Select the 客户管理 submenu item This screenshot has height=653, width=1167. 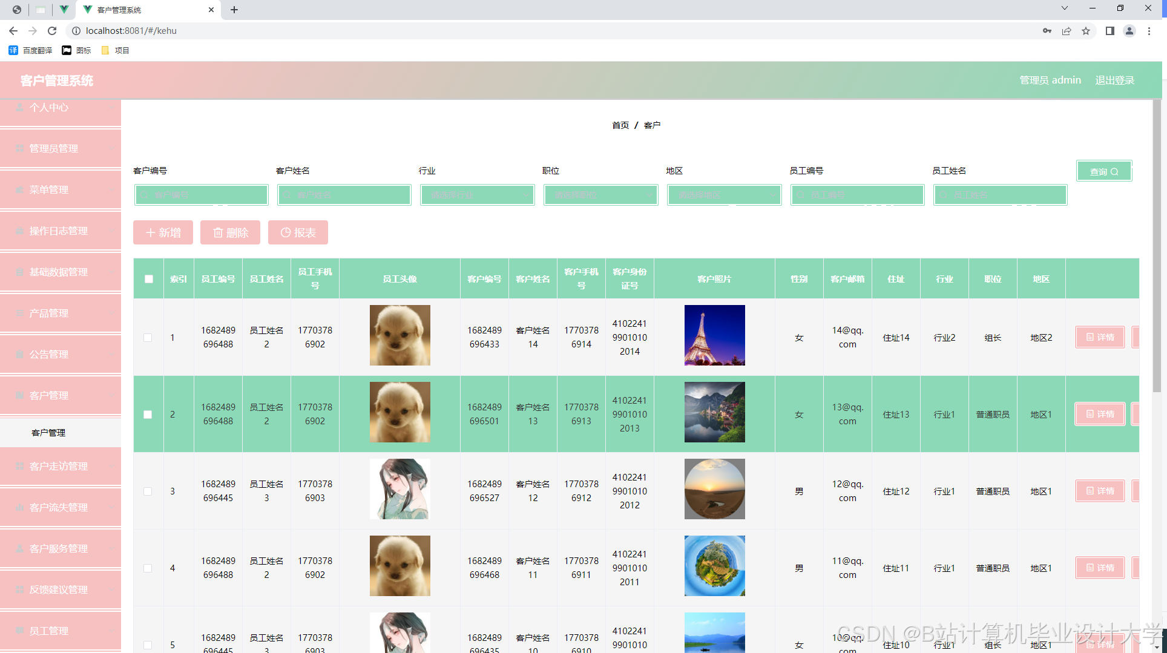[61, 433]
